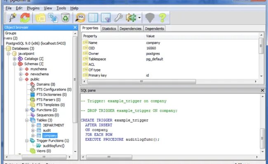This screenshot has width=268, height=164.
Task: Close the Object browser panel
Action: tap(75, 27)
